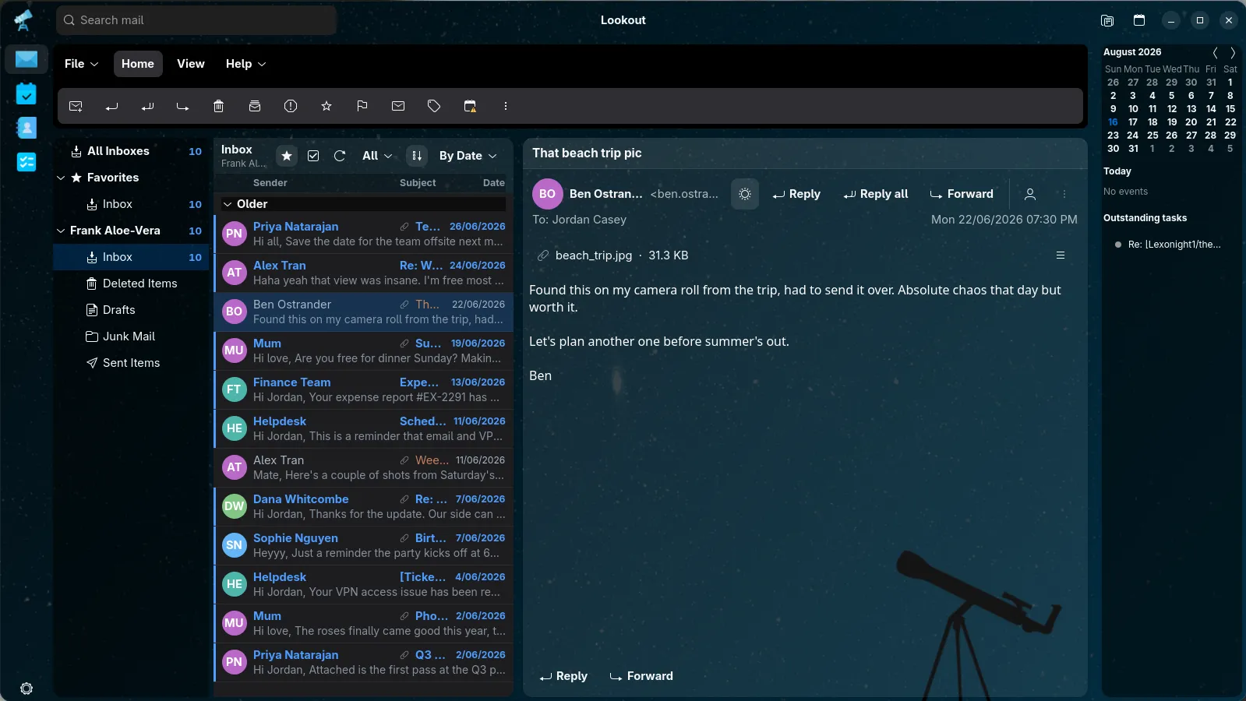Flag the selected message in the toolbar
Viewport: 1246px width, 701px height.
(x=362, y=106)
